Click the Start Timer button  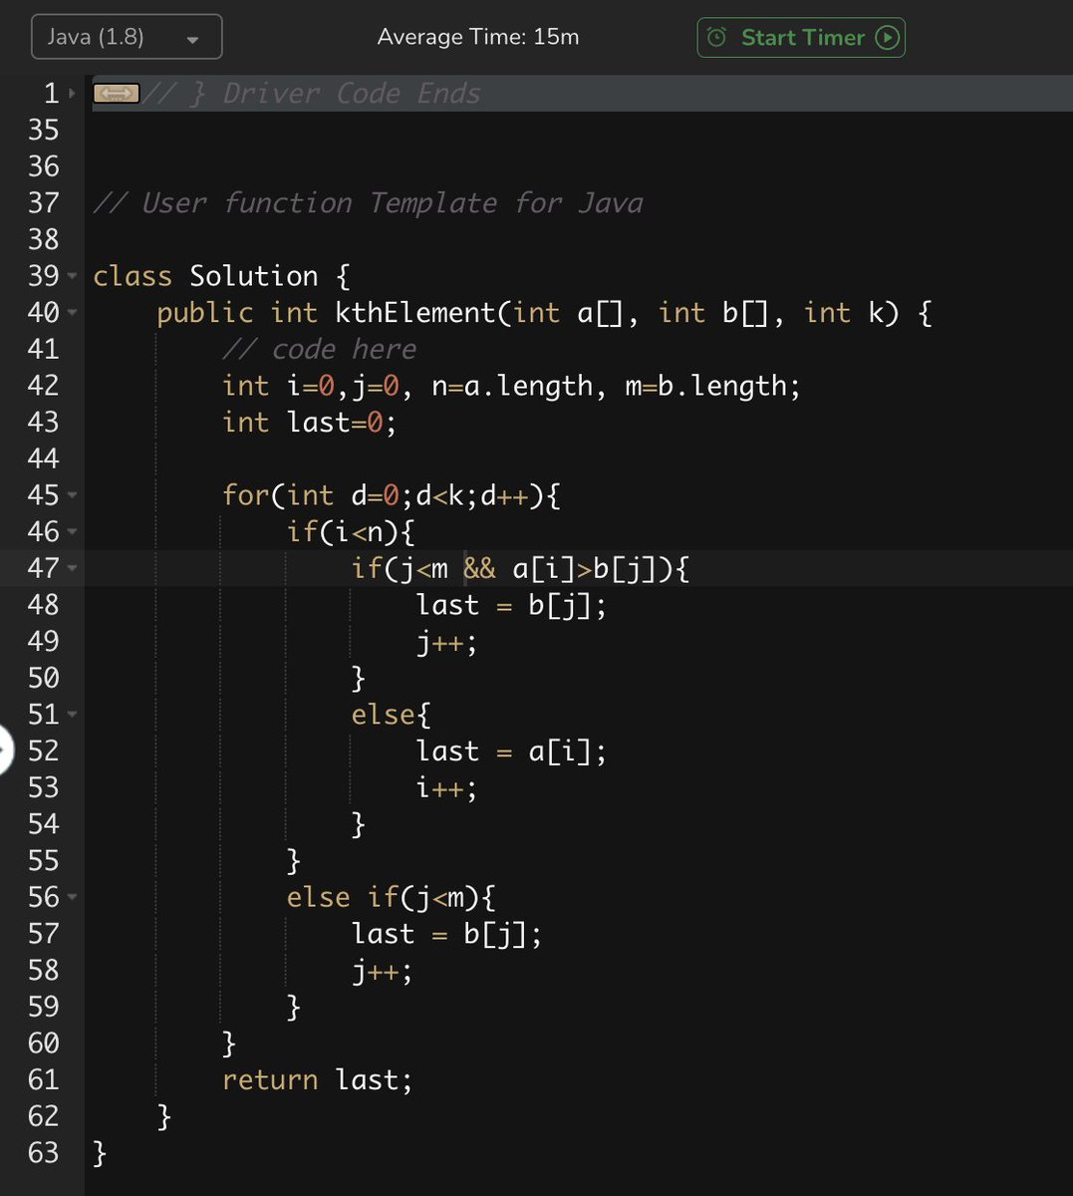pyautogui.click(x=801, y=38)
